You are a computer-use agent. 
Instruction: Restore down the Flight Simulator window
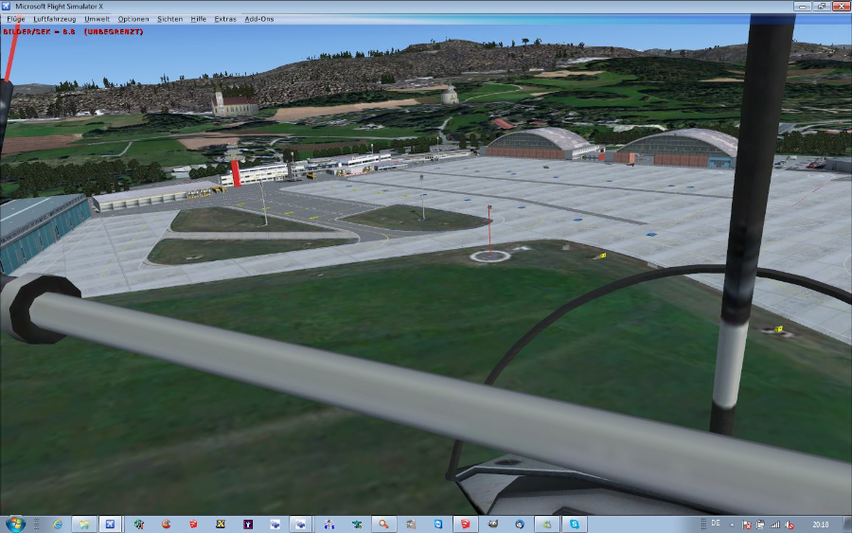click(x=821, y=7)
